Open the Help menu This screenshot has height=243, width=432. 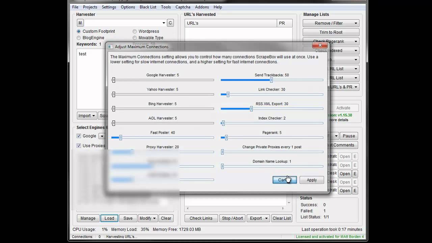pyautogui.click(x=218, y=7)
